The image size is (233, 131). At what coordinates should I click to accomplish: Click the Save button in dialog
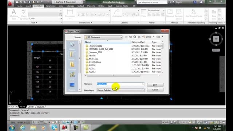click(155, 85)
